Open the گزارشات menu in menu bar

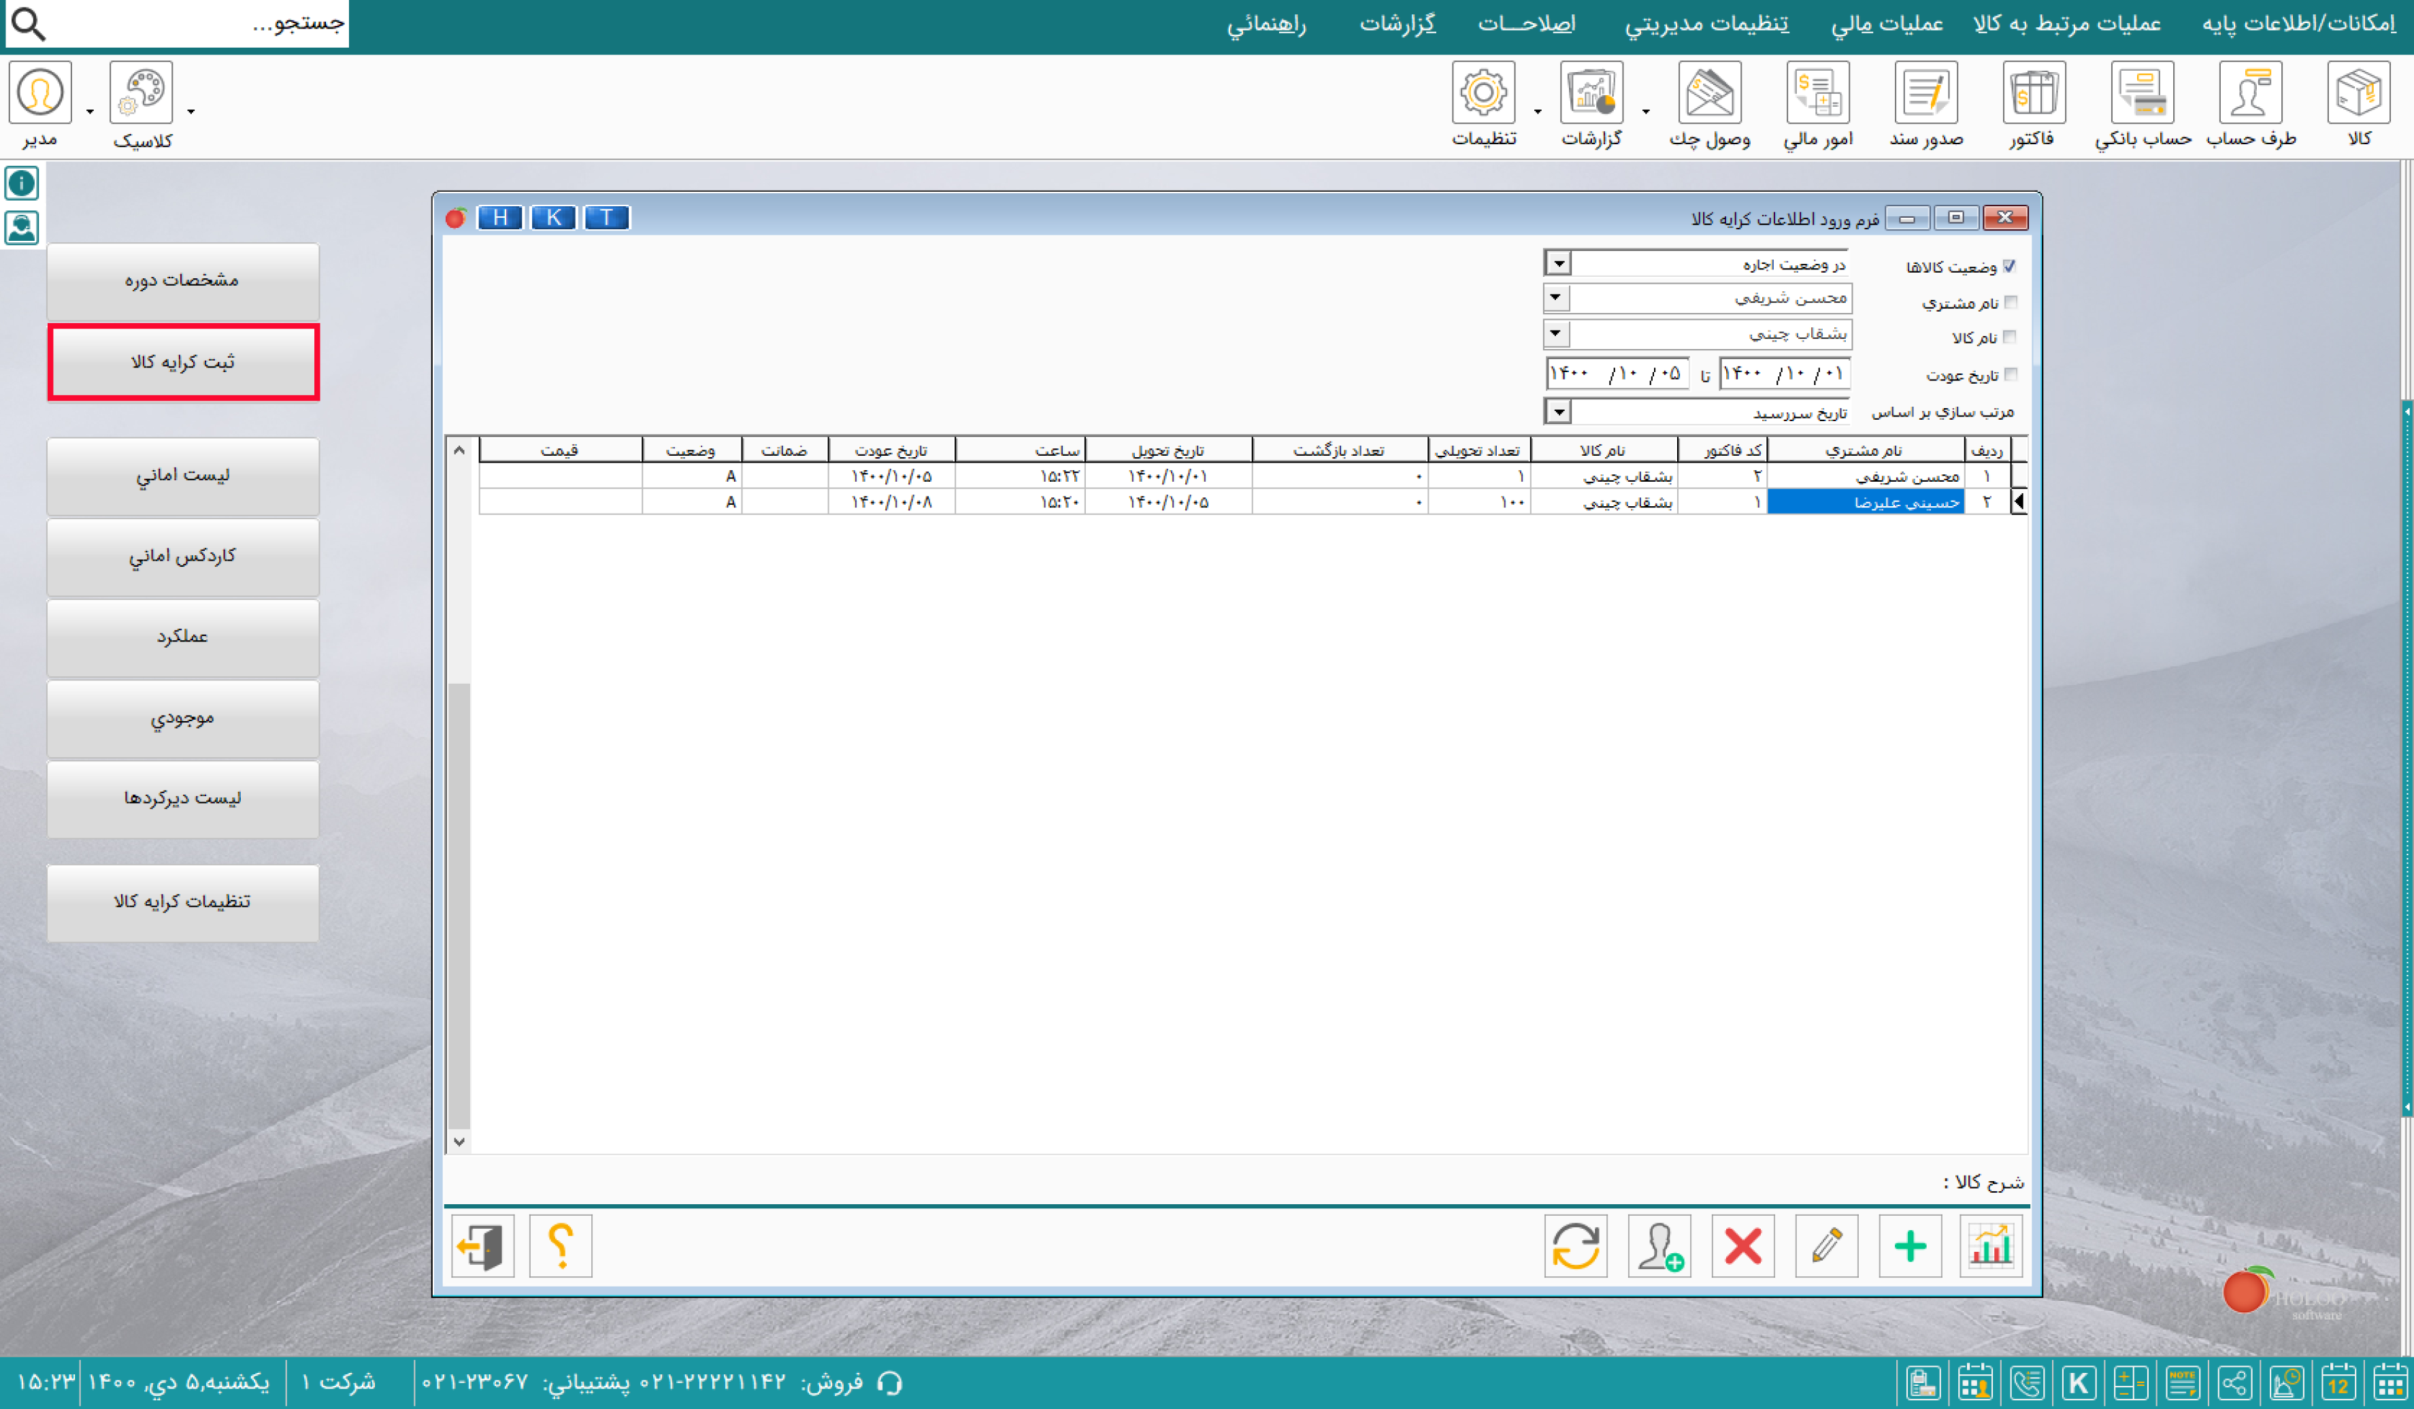pyautogui.click(x=1398, y=24)
